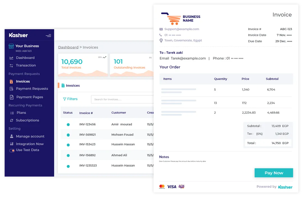Click the Payment Requests document icon

click(12, 89)
